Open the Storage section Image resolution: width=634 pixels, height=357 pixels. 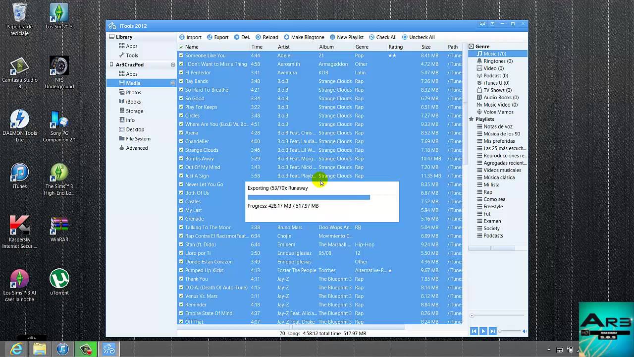(131, 111)
